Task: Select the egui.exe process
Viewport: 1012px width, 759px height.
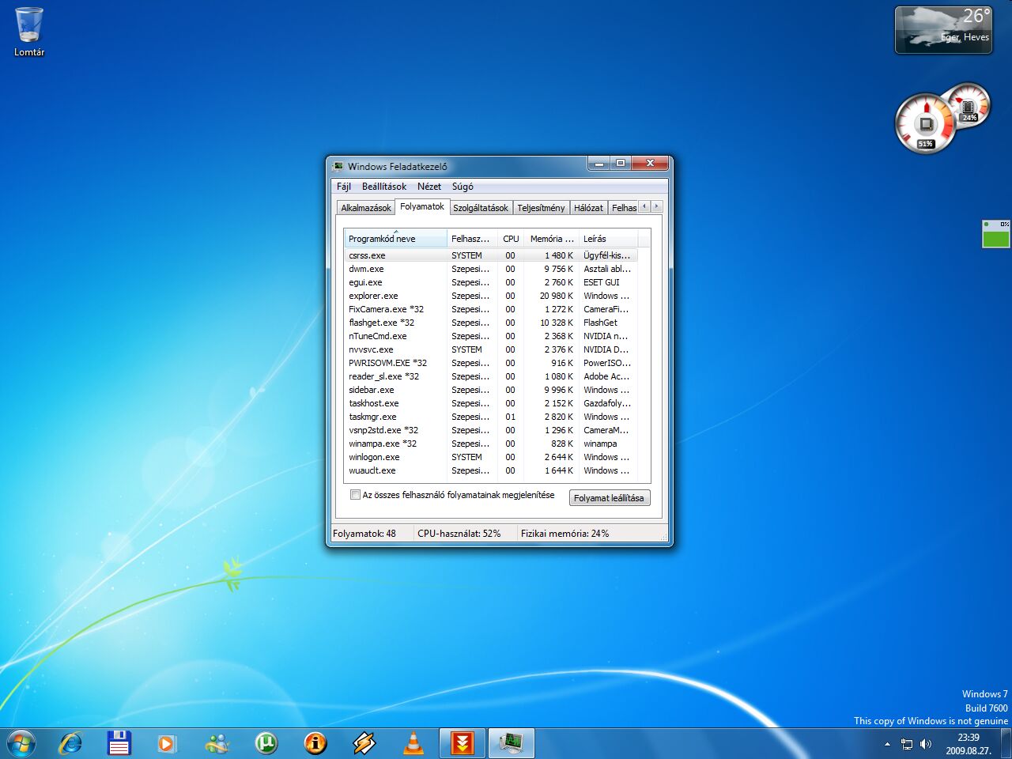Action: (491, 282)
